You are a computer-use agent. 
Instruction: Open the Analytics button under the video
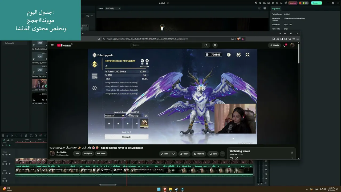[x=88, y=154]
